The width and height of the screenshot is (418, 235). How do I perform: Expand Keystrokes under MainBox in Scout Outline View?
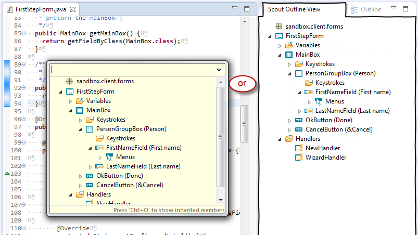(289, 64)
